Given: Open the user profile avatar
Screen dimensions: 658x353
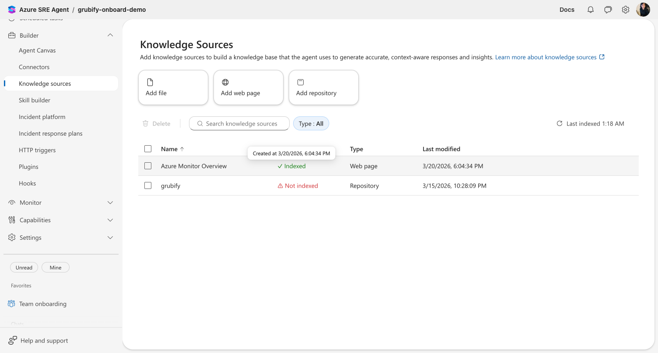Looking at the screenshot, I should [x=643, y=10].
